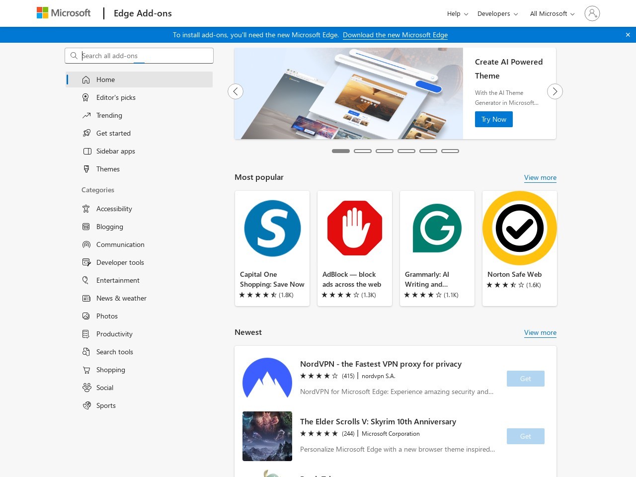Click the Photos category icon
Screen dimensions: 636x477
point(86,316)
